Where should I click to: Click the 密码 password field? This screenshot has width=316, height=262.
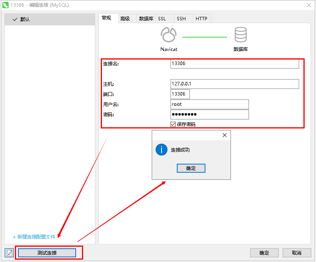click(210, 114)
